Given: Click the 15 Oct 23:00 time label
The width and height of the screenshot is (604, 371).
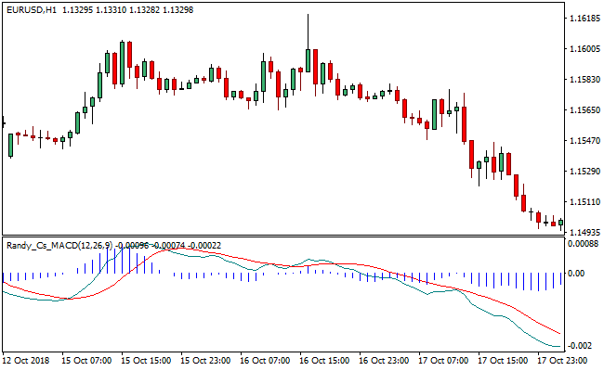Looking at the screenshot, I should click(x=206, y=359).
